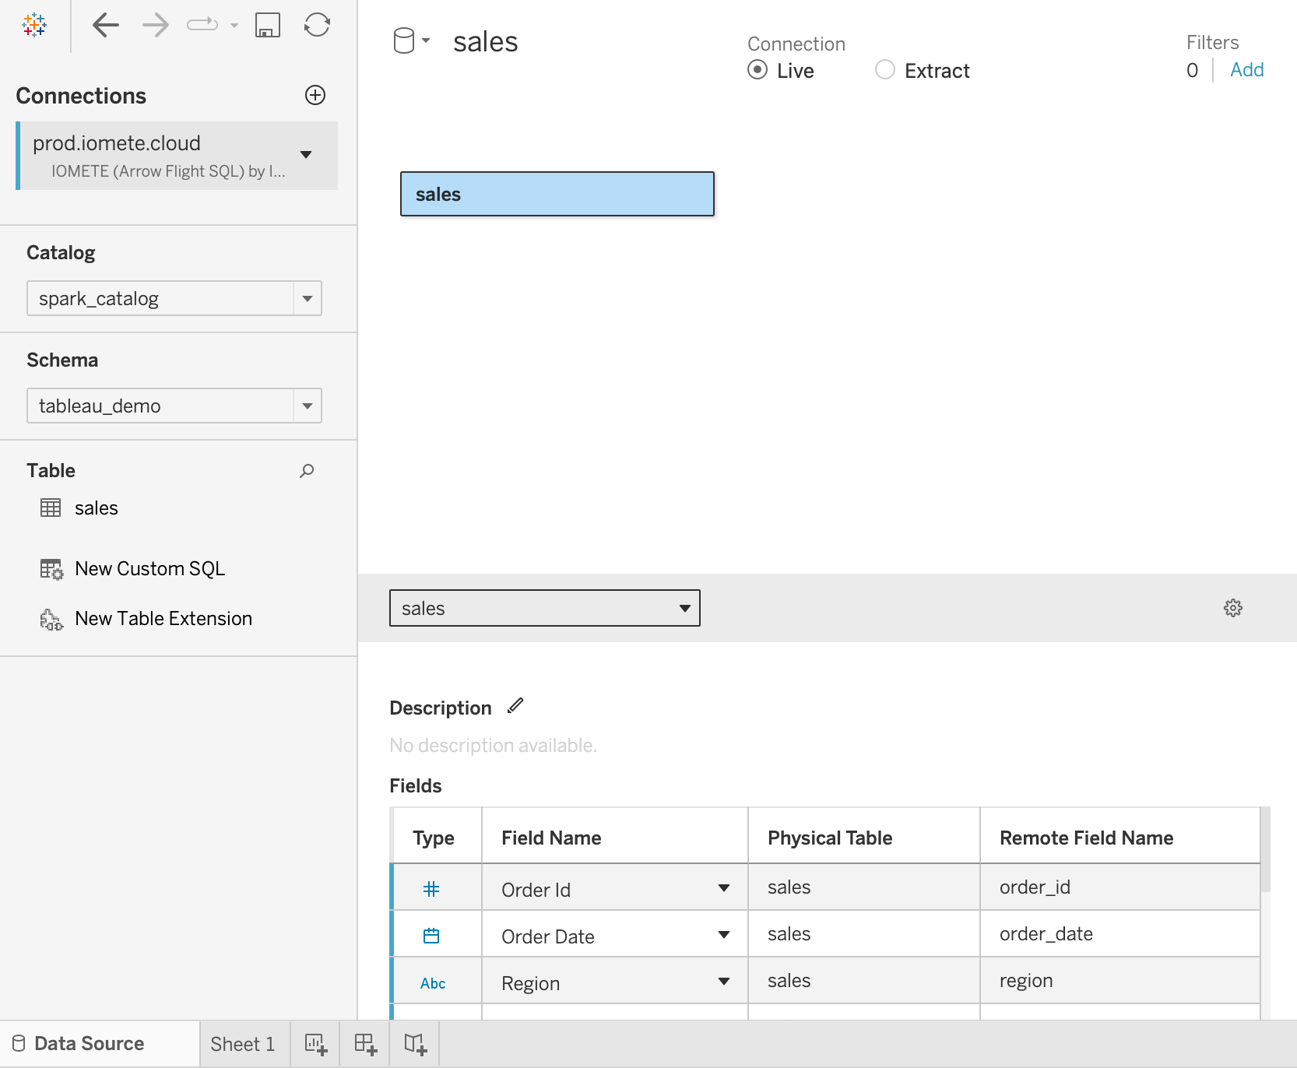Click the New Custom SQL icon
This screenshot has width=1297, height=1068.
(x=51, y=569)
